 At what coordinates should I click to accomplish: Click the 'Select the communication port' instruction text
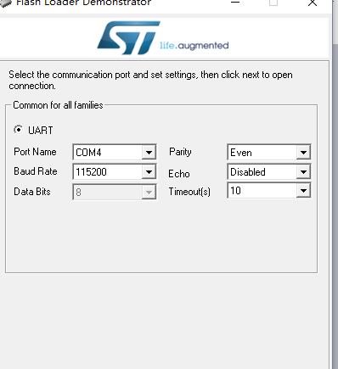(150, 80)
